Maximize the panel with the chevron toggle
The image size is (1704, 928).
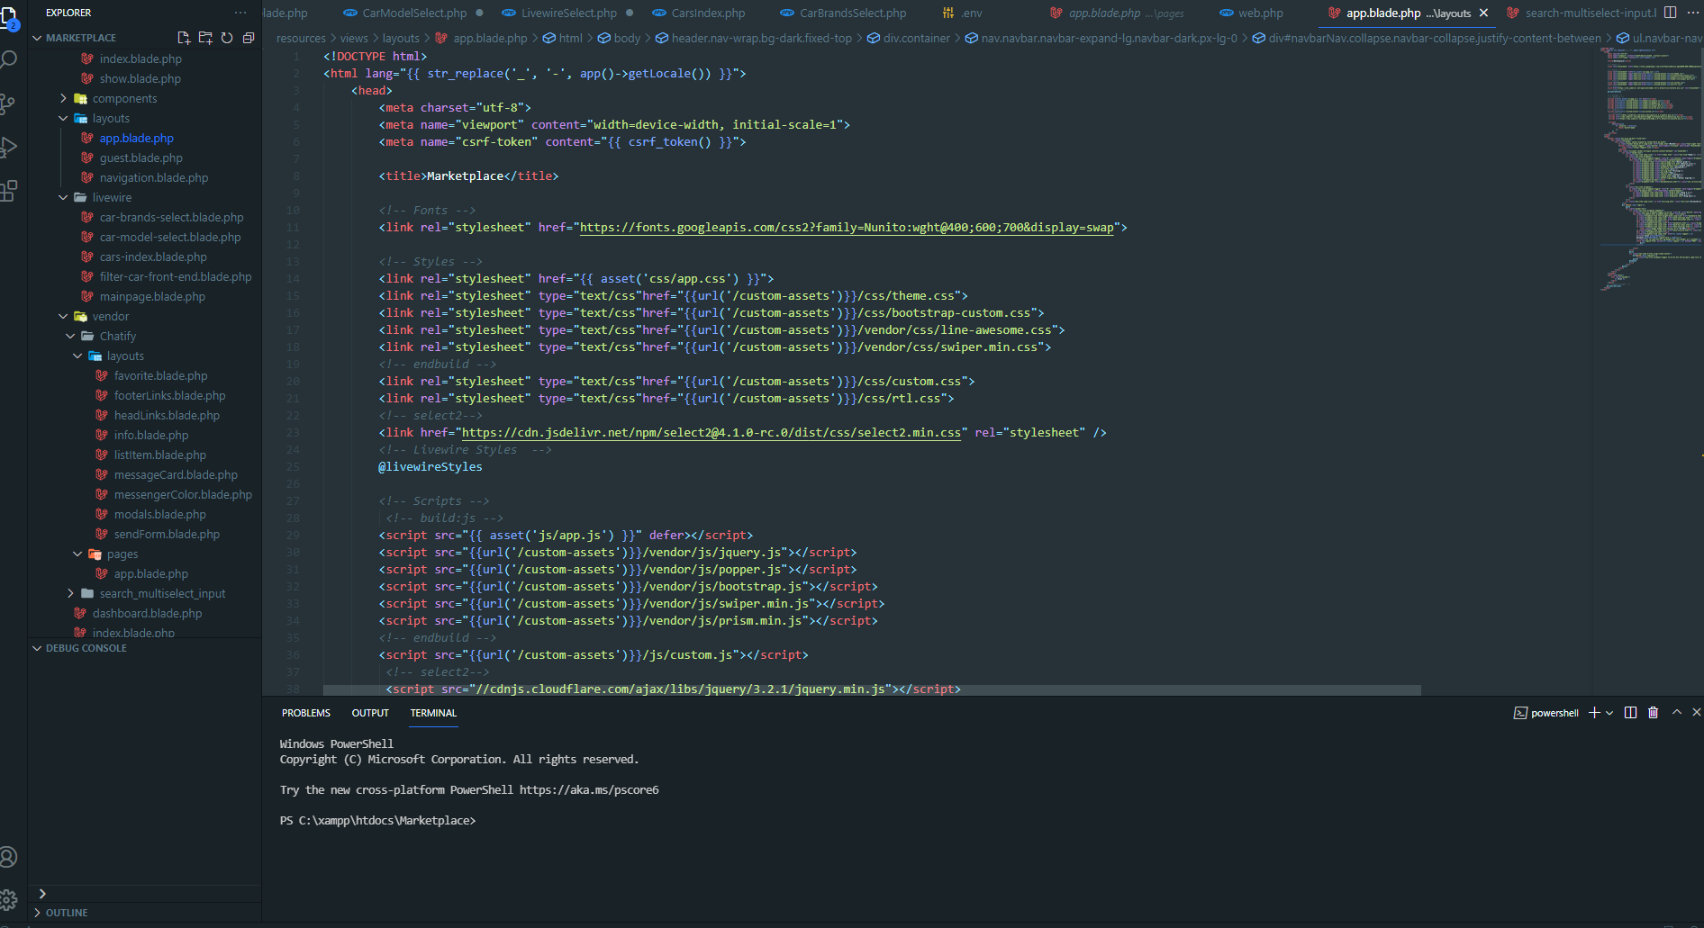pyautogui.click(x=1677, y=712)
